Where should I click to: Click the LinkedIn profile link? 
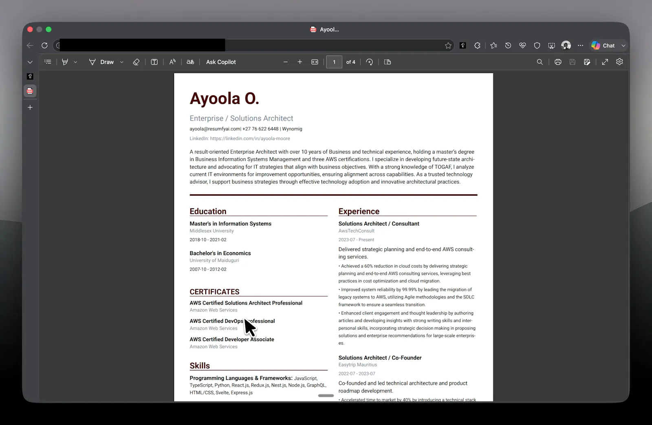pos(250,139)
